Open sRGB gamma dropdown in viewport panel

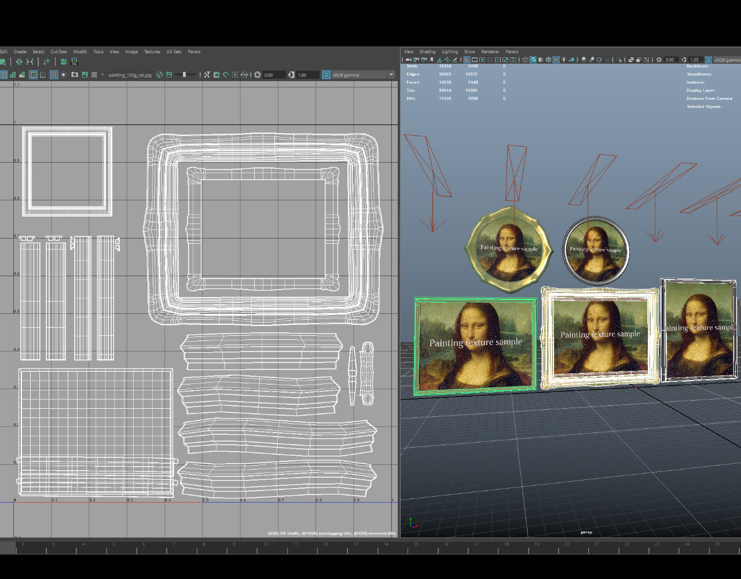(x=727, y=60)
